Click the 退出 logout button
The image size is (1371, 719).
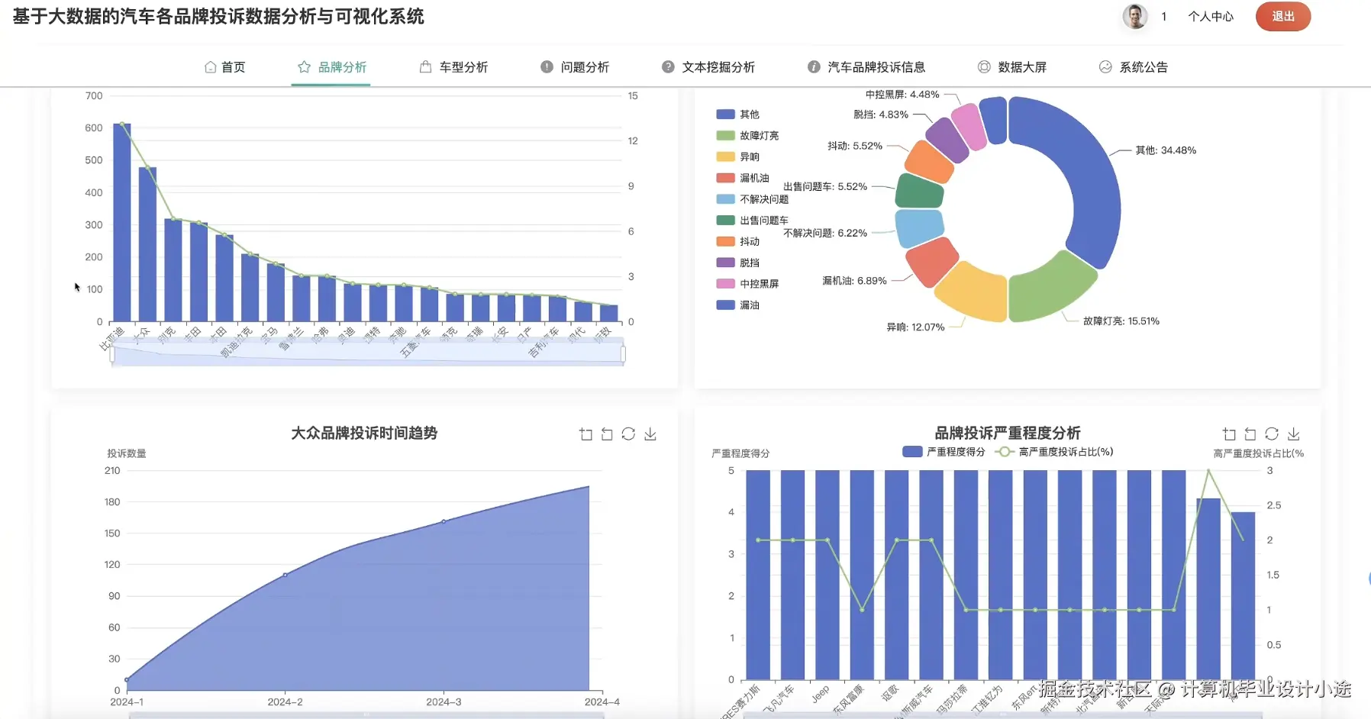[x=1282, y=16]
